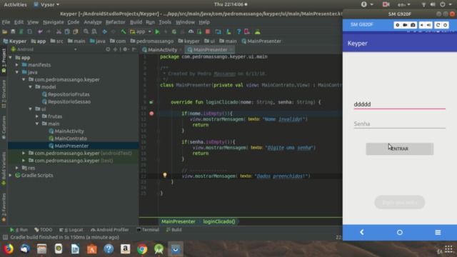Click the green Run app button

pos(157,31)
